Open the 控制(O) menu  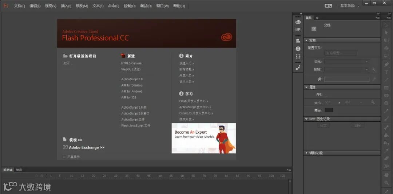point(130,6)
